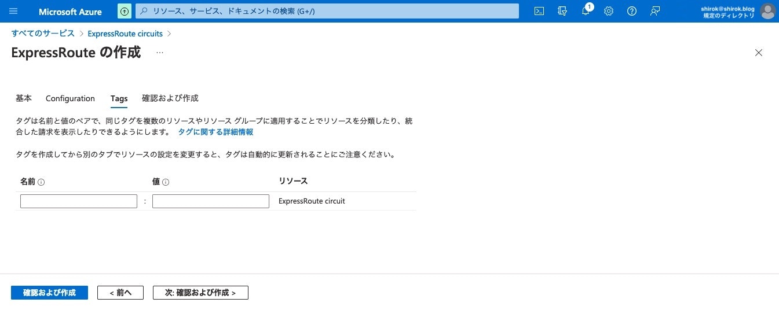Open portal settings gear
Screen dimensions: 779x310
coord(609,11)
